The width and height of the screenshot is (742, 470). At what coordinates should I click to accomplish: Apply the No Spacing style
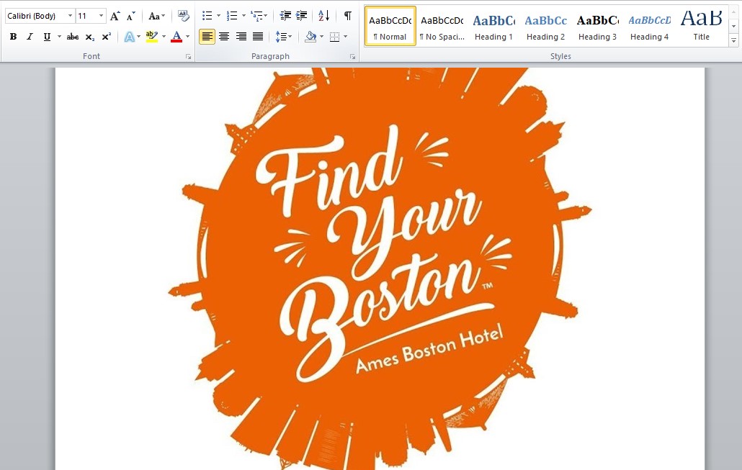(x=442, y=26)
